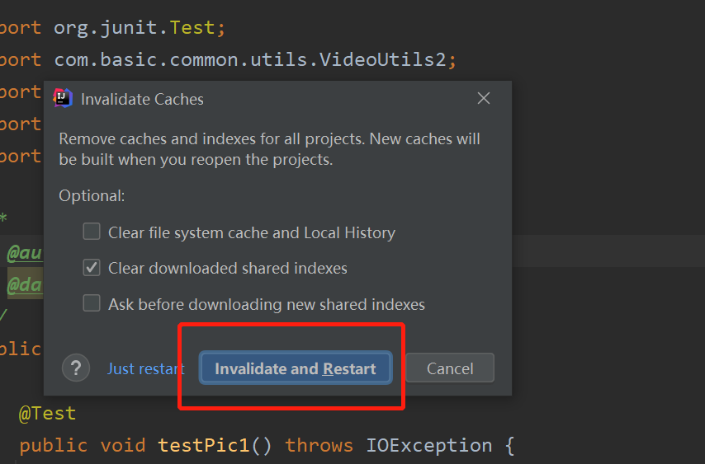Enable Ask before downloading new shared indexes
The width and height of the screenshot is (705, 464).
click(92, 303)
